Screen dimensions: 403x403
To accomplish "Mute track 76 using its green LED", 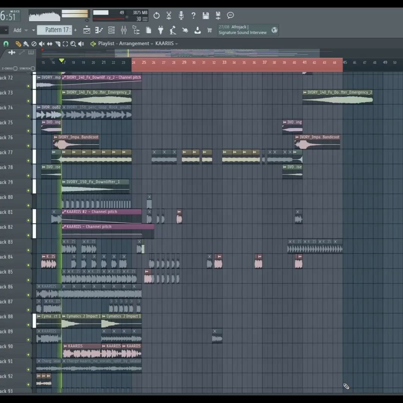I will tap(28, 146).
